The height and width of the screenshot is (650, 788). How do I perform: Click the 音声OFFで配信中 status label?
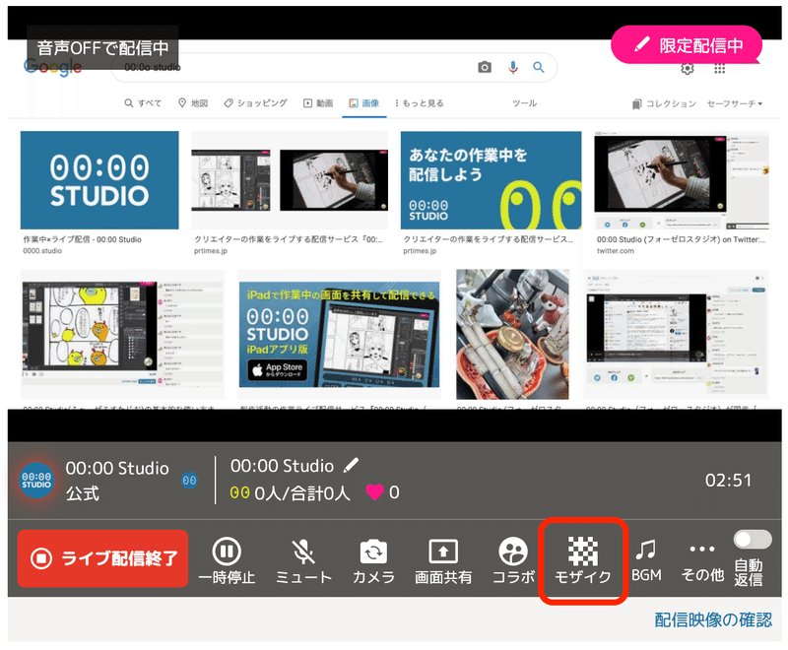(102, 47)
